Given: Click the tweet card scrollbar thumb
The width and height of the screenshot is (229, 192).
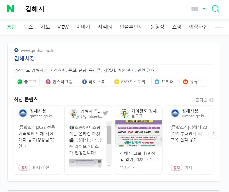Looking at the screenshot, I should 109,135.
